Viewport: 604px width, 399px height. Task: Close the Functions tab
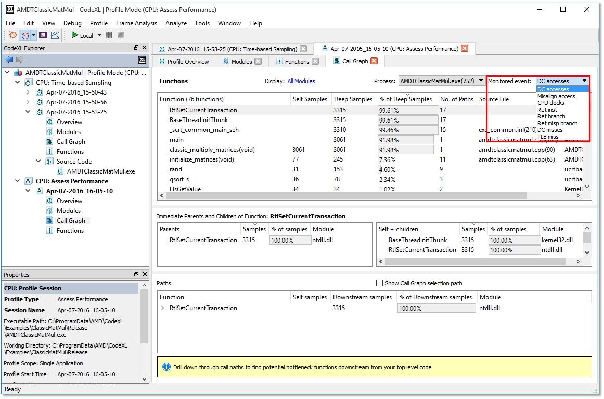[x=315, y=61]
